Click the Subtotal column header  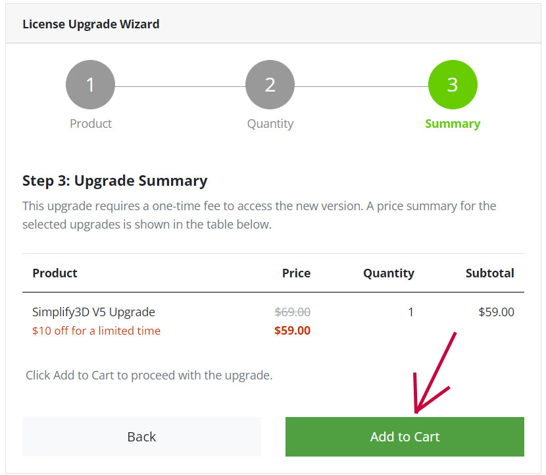489,273
